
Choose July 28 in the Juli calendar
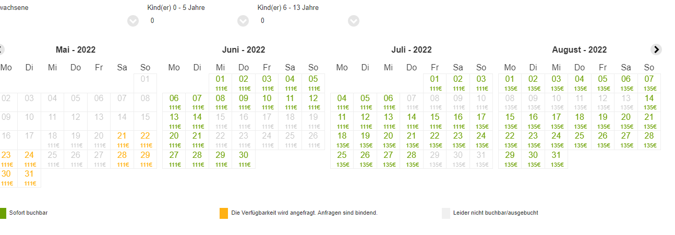[x=412, y=159]
